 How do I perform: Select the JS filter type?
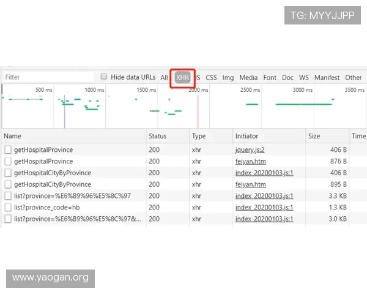198,78
